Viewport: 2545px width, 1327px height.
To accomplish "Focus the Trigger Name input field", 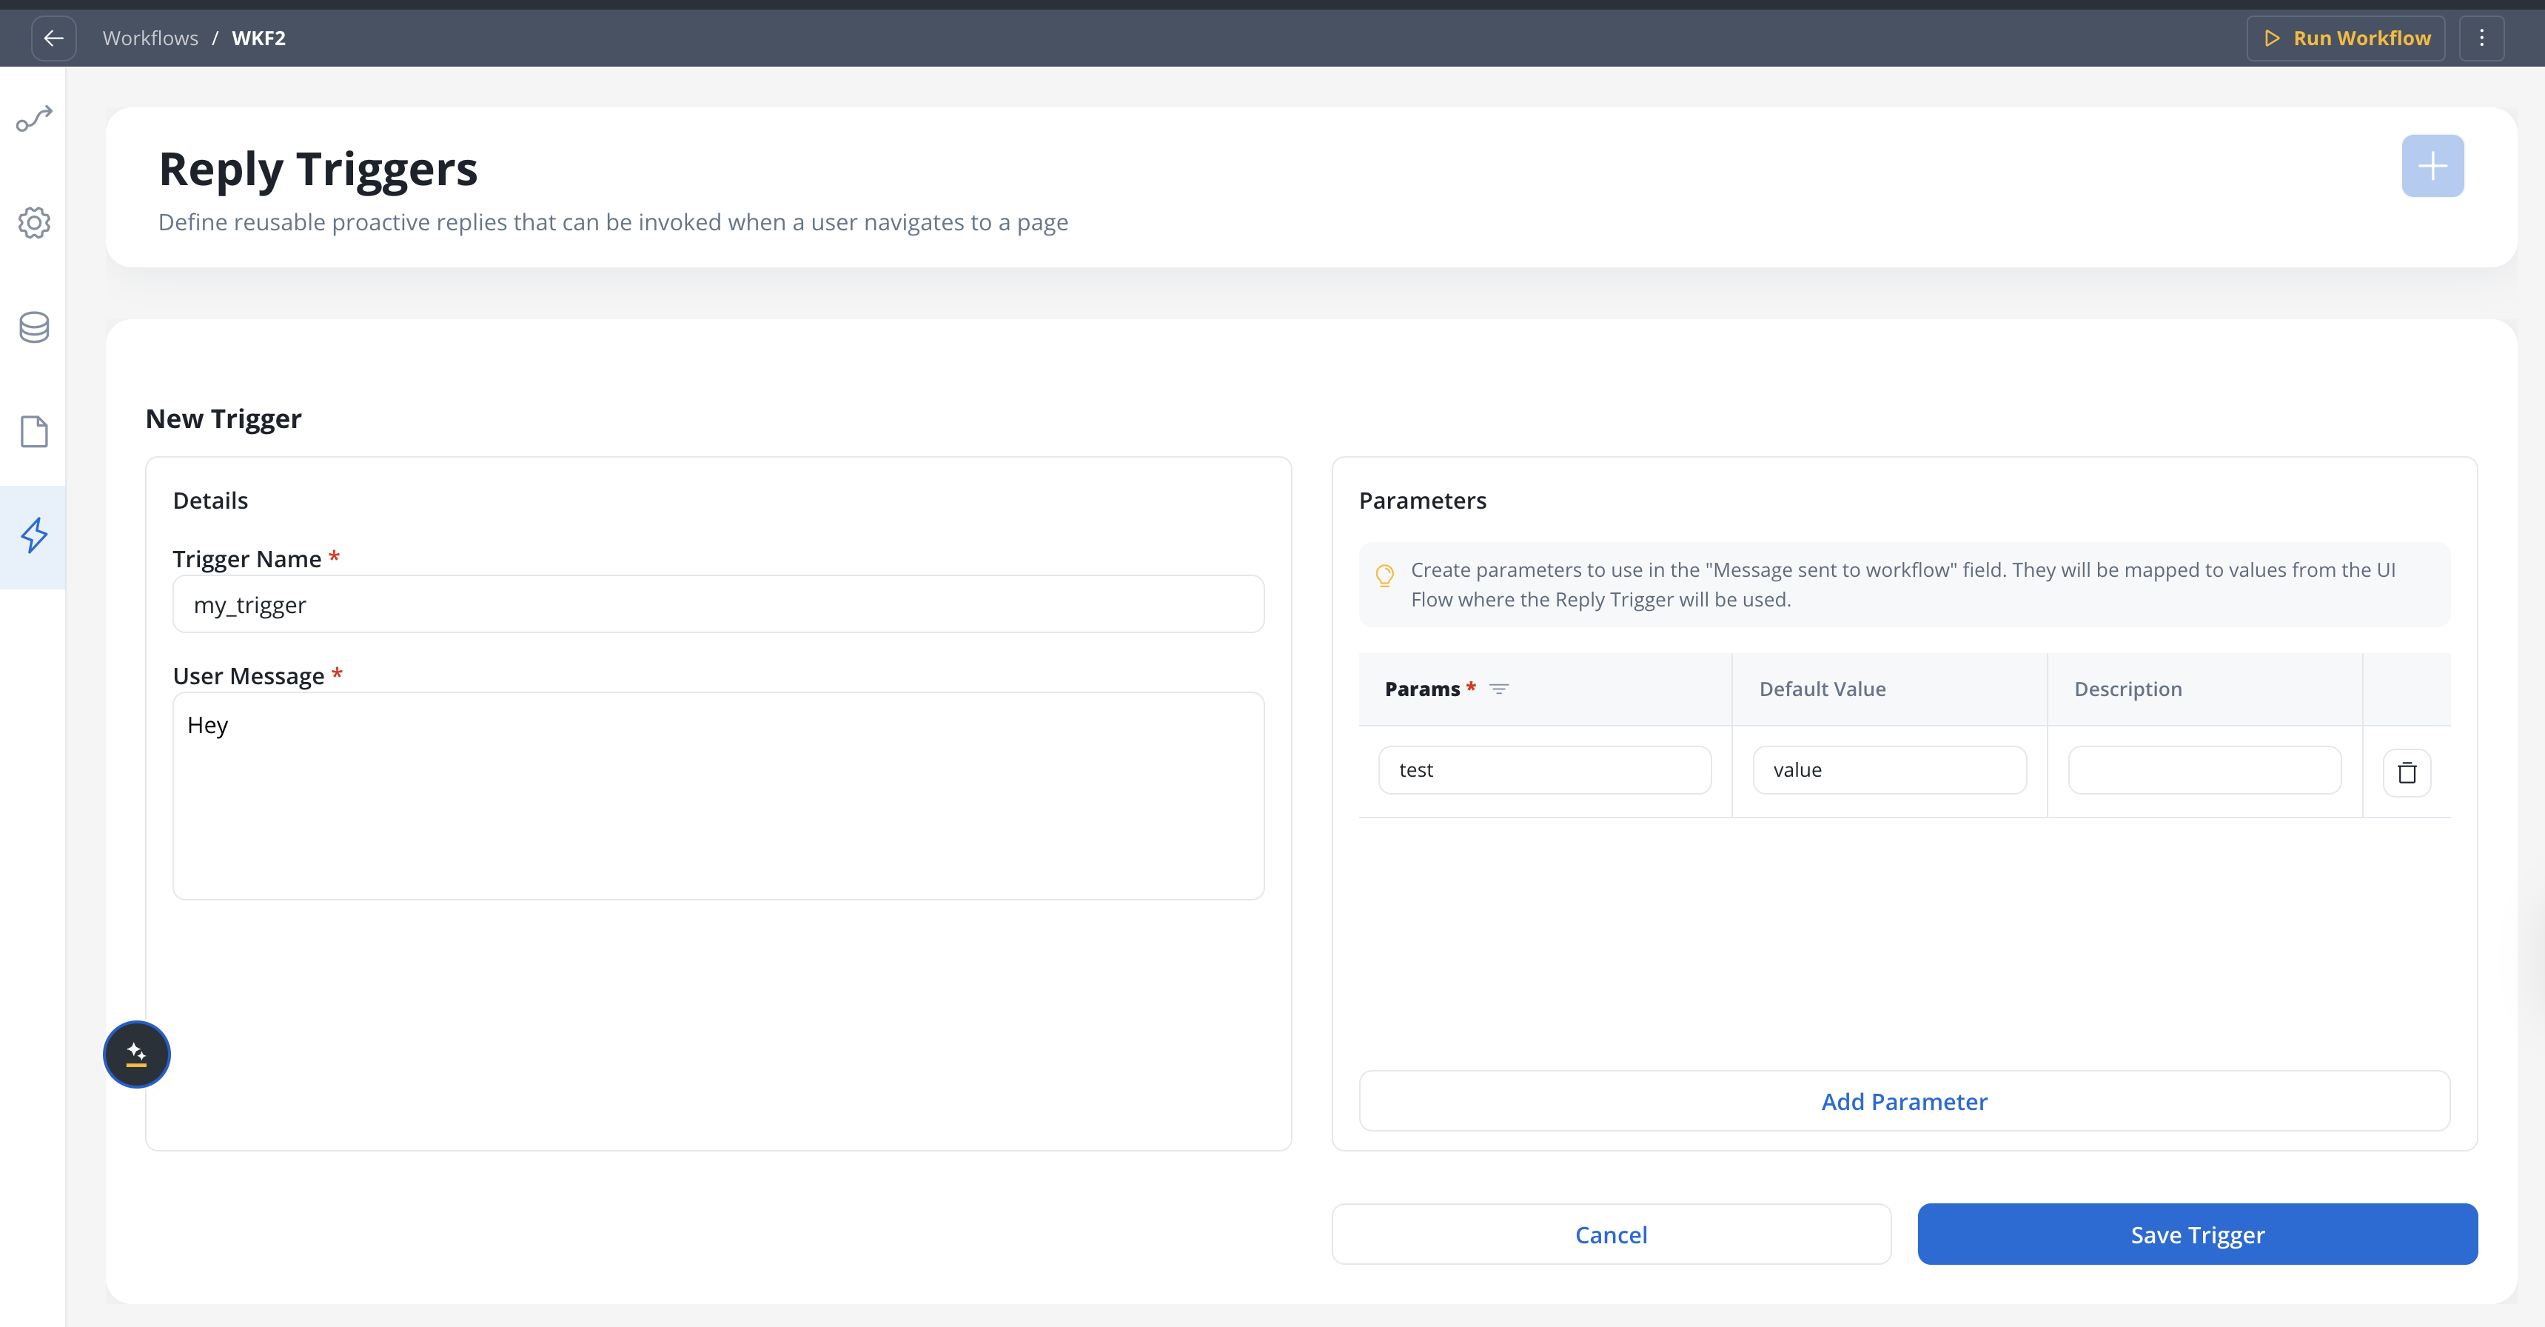I will coord(717,604).
